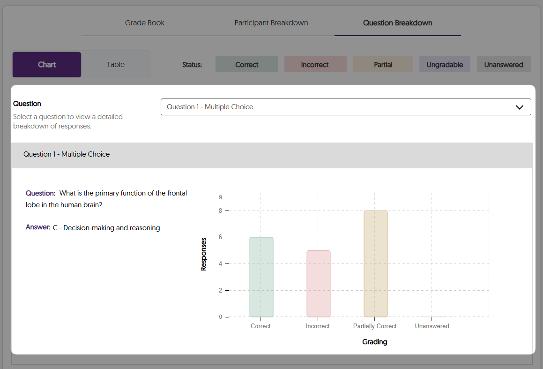Toggle the Correct status filter
This screenshot has height=369, width=543.
click(x=246, y=64)
